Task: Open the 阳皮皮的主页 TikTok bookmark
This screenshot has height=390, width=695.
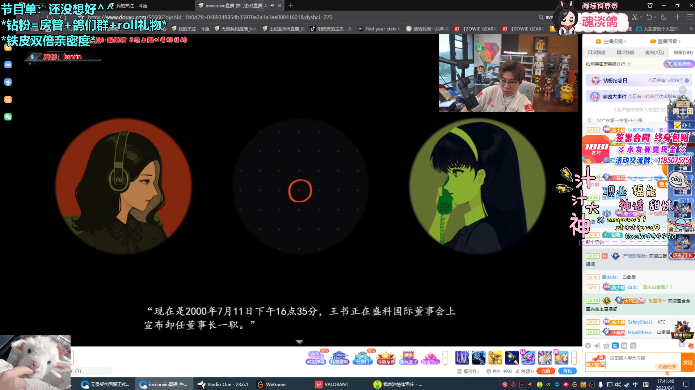Action: [331, 29]
